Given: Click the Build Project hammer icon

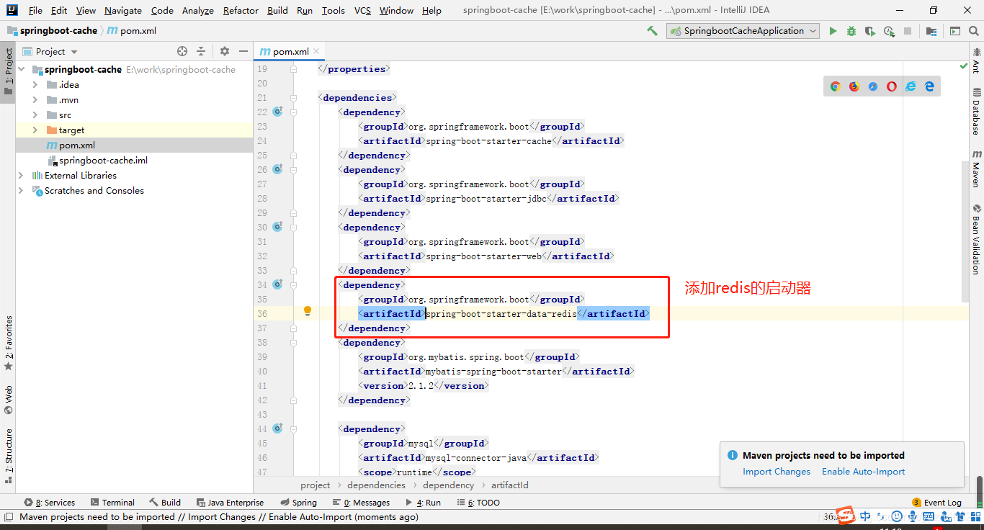Looking at the screenshot, I should [652, 31].
